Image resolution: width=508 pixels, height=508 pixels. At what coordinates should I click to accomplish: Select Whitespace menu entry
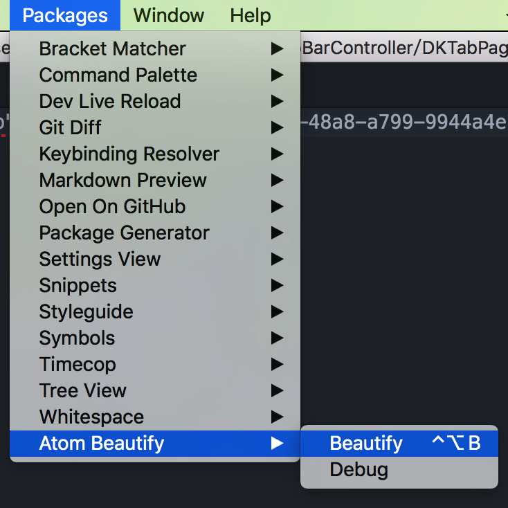(x=155, y=417)
